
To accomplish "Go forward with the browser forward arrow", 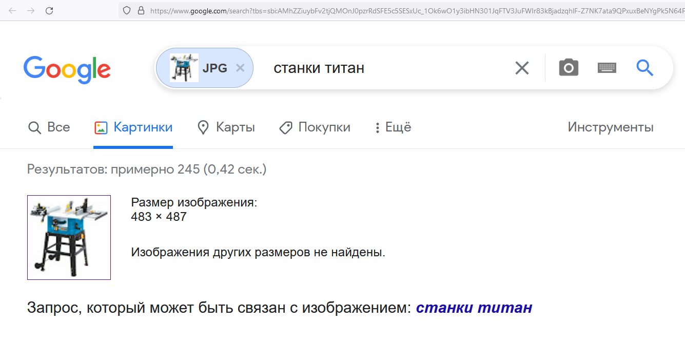I will [31, 10].
